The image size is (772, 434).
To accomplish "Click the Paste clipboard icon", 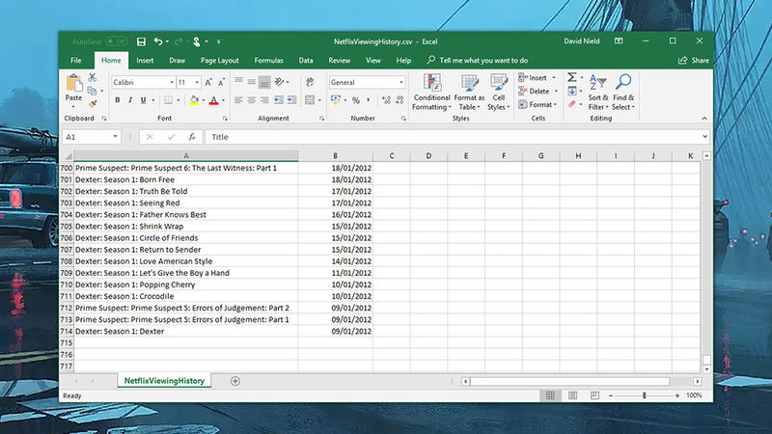I will coord(74,84).
